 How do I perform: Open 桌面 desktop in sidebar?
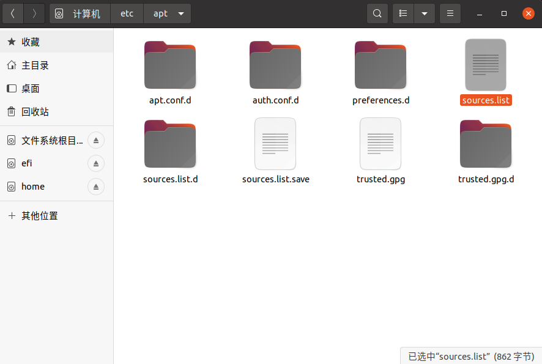(57, 89)
